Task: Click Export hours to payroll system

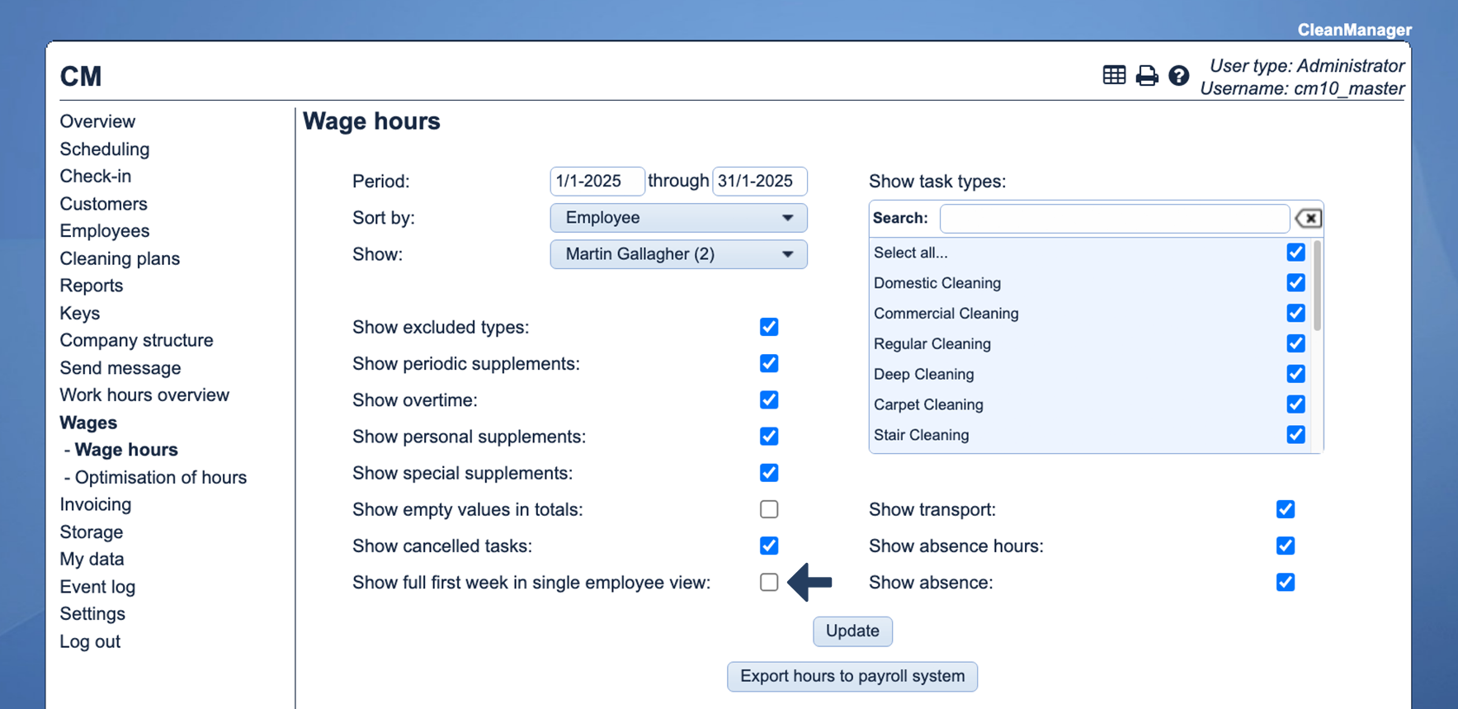Action: pos(852,676)
